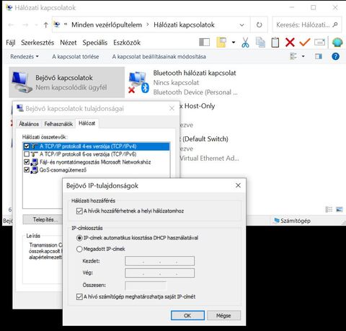
Task: Open the Eszközök menu
Action: pos(127,43)
